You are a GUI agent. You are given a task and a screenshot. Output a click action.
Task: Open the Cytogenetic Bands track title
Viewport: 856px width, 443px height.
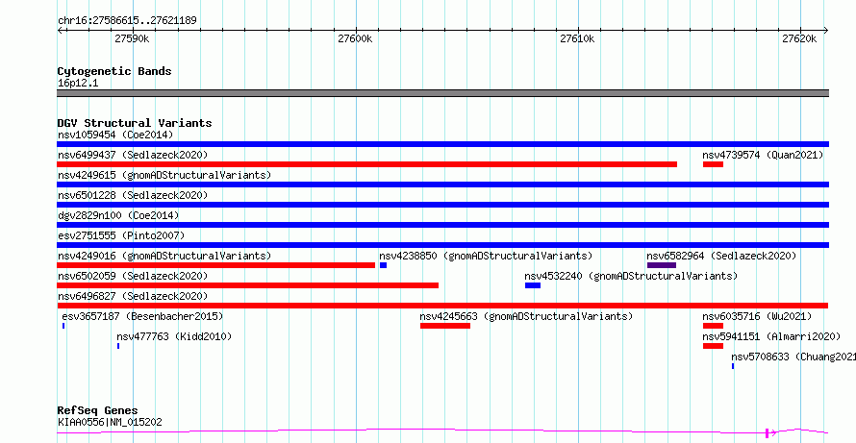114,71
